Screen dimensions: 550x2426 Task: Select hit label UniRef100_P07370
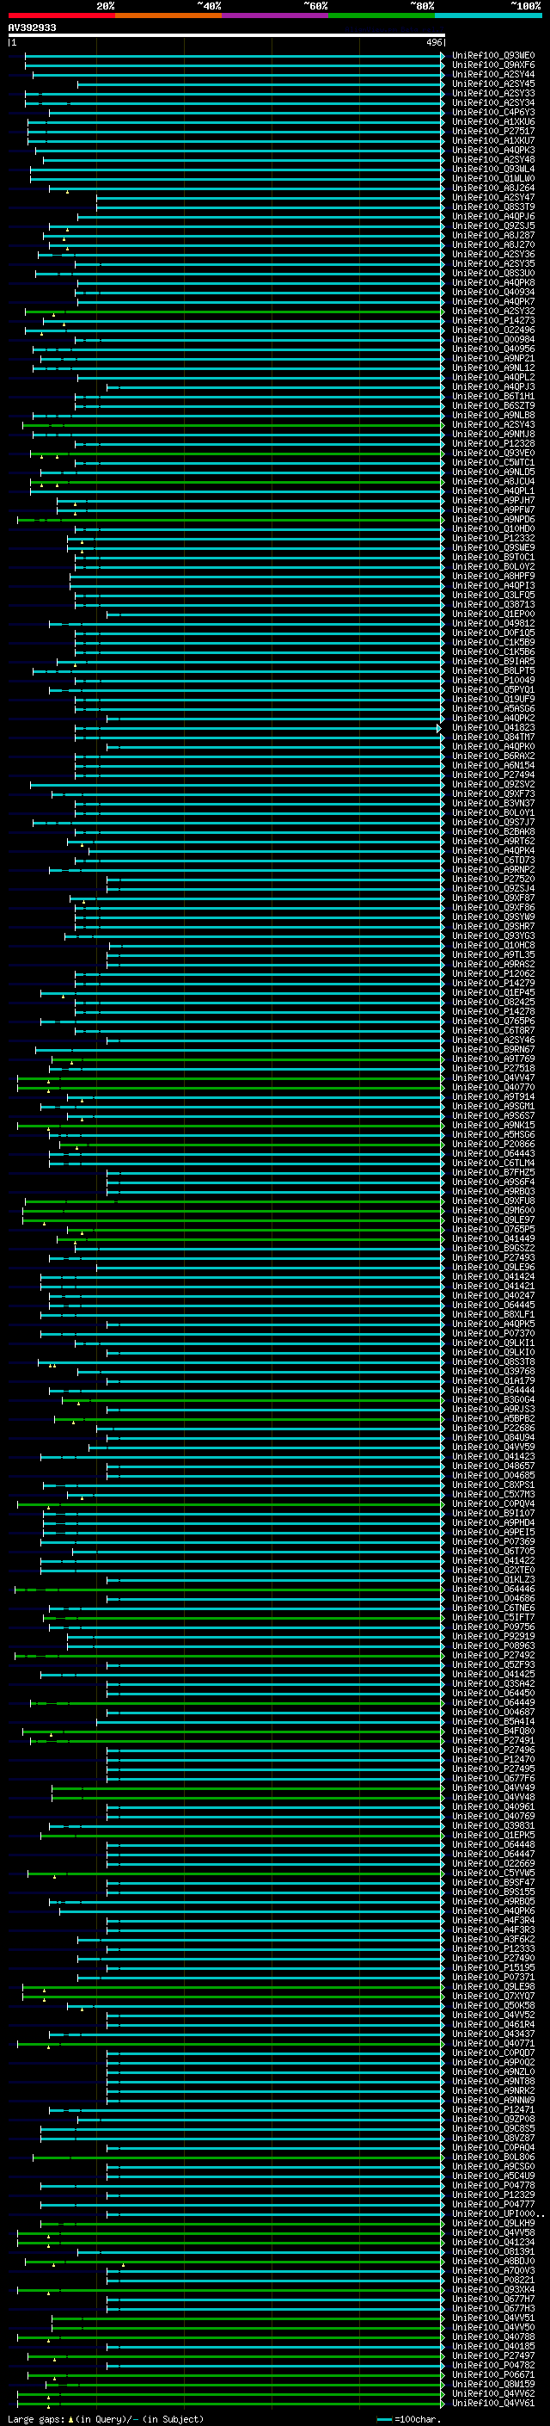click(x=493, y=1334)
